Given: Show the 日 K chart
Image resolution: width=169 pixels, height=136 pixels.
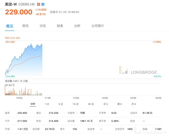Looking at the screenshot, I should point(106,104).
